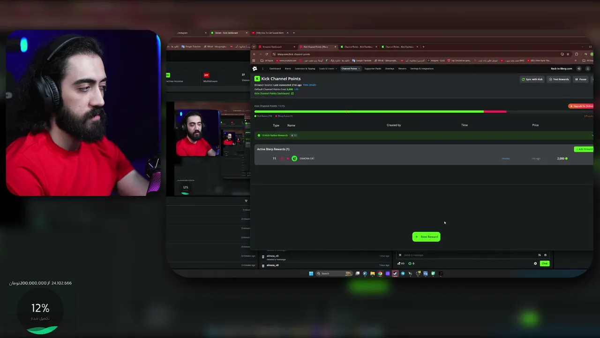This screenshot has width=600, height=338.
Task: Go to Extension & Tipping
Action: click(x=305, y=69)
